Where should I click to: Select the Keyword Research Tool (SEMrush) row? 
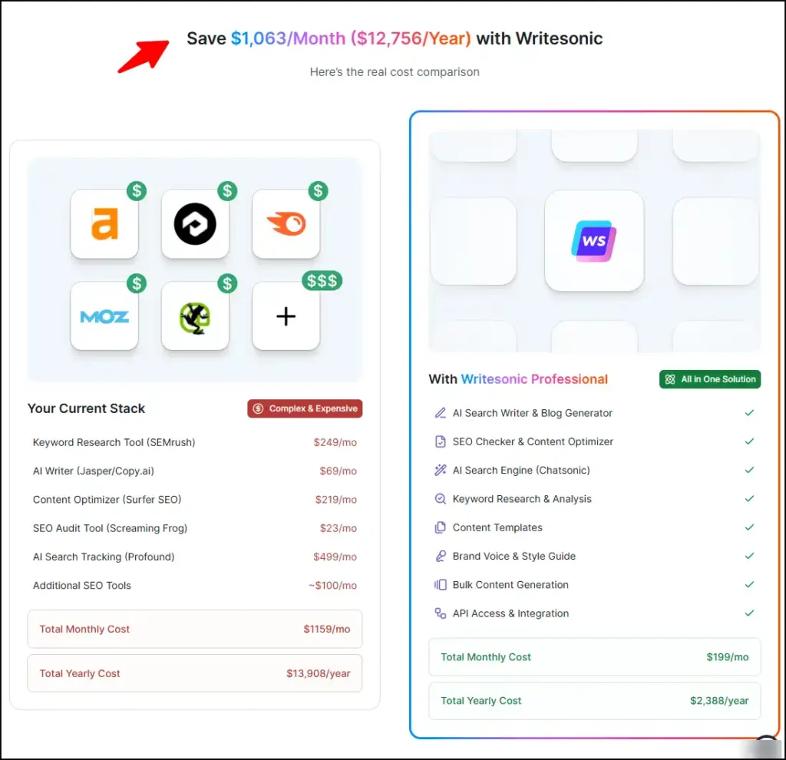[194, 442]
